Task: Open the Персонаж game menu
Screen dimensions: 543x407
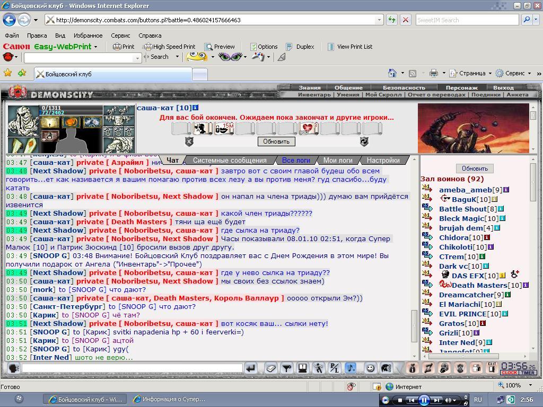Action: click(x=462, y=87)
